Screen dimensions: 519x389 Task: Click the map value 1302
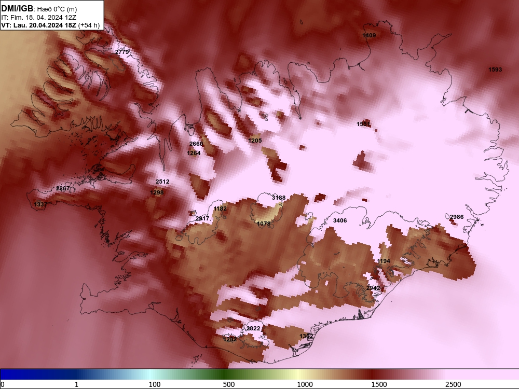(306, 336)
